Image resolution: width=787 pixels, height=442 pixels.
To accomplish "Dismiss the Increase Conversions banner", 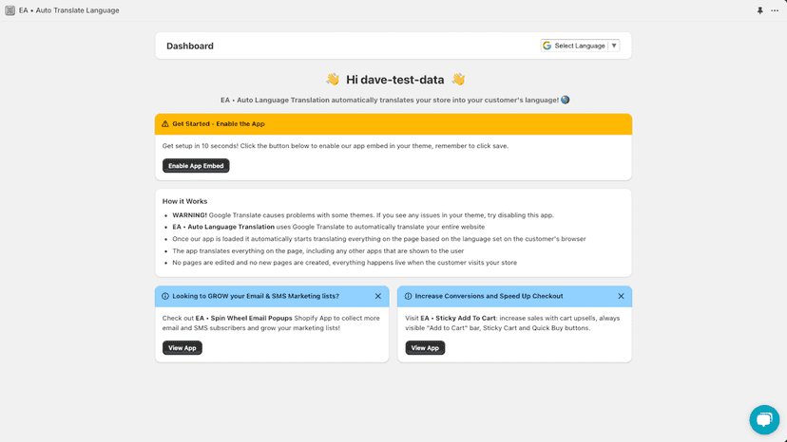I will (621, 296).
